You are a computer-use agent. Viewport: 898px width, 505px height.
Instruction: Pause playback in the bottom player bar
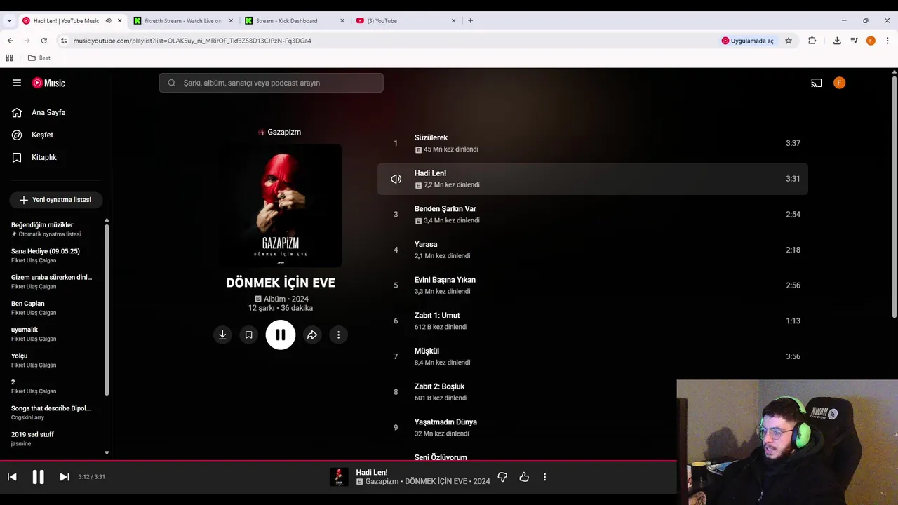click(x=38, y=477)
